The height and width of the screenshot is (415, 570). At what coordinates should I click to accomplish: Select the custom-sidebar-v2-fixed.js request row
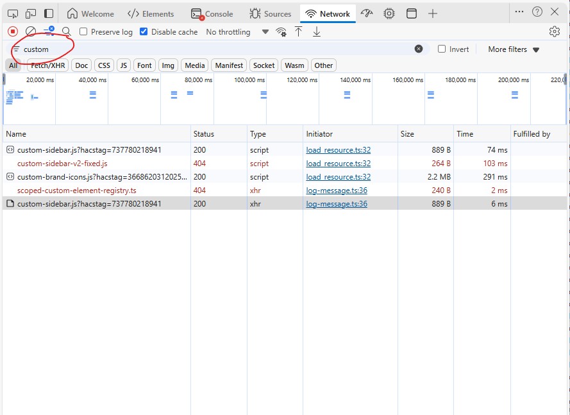point(62,164)
